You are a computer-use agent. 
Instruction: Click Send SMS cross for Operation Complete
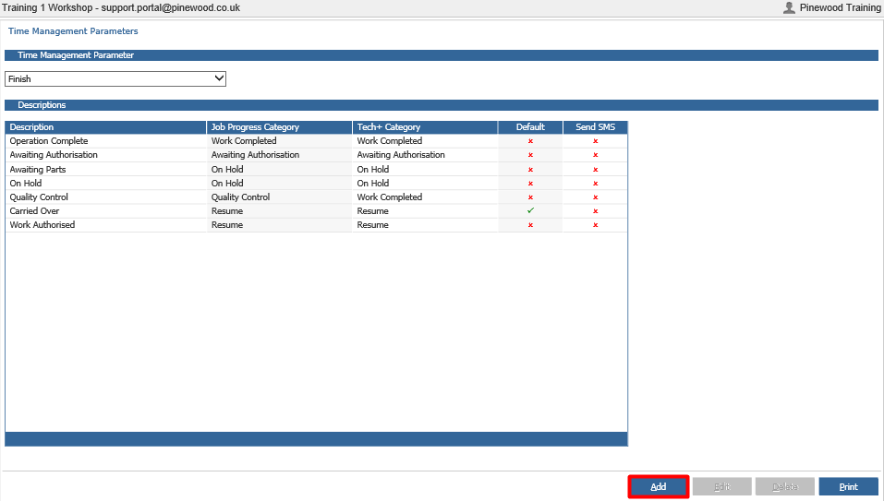596,141
